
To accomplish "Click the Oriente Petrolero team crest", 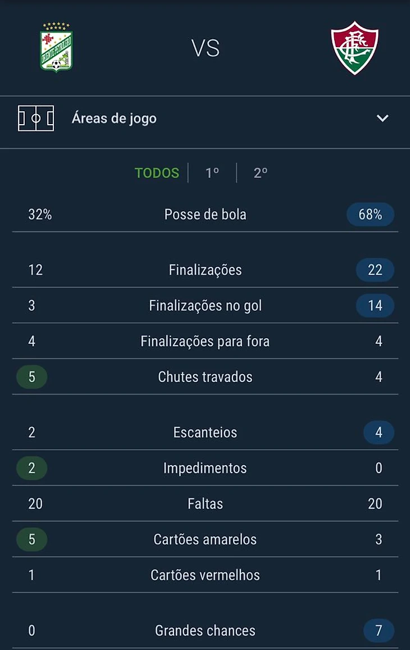I will [x=56, y=48].
